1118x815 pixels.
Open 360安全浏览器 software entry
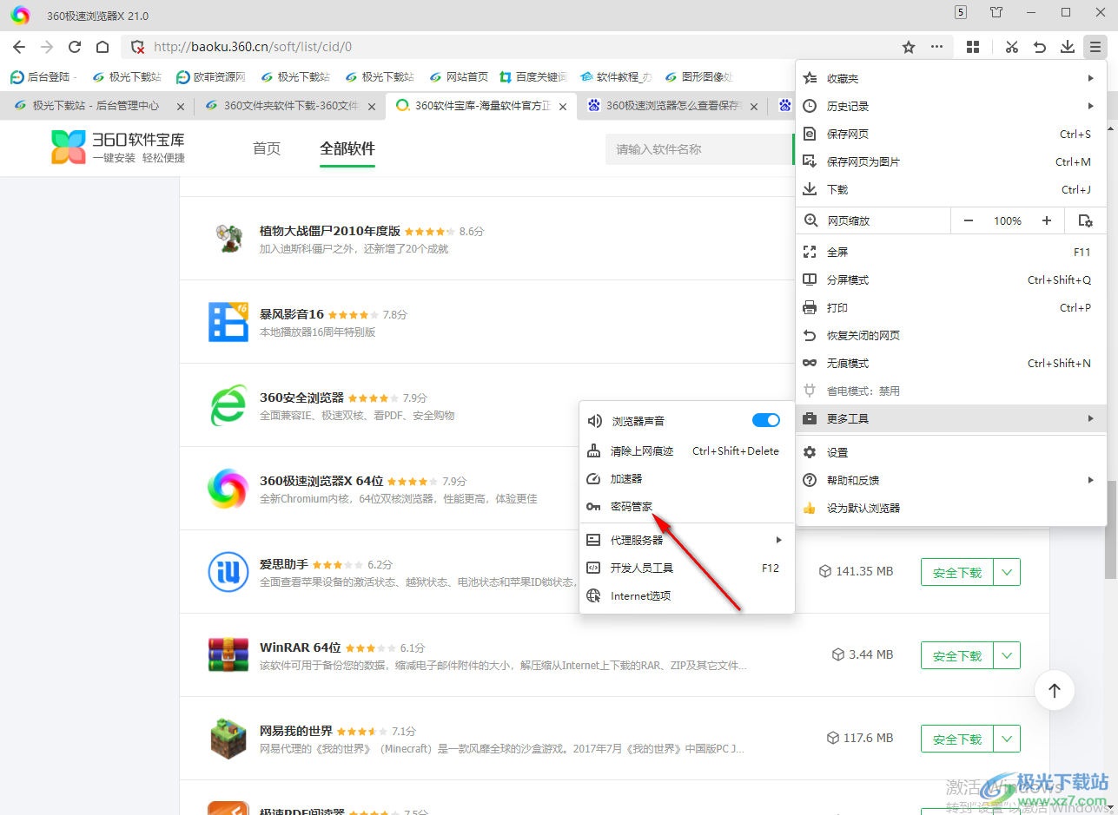click(301, 398)
